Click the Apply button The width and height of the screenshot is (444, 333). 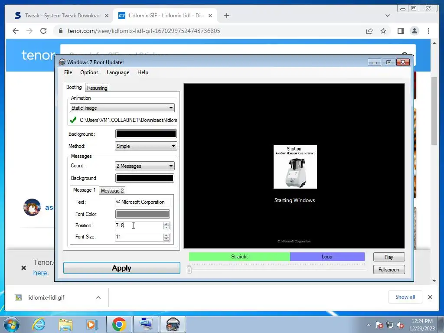[x=122, y=268]
